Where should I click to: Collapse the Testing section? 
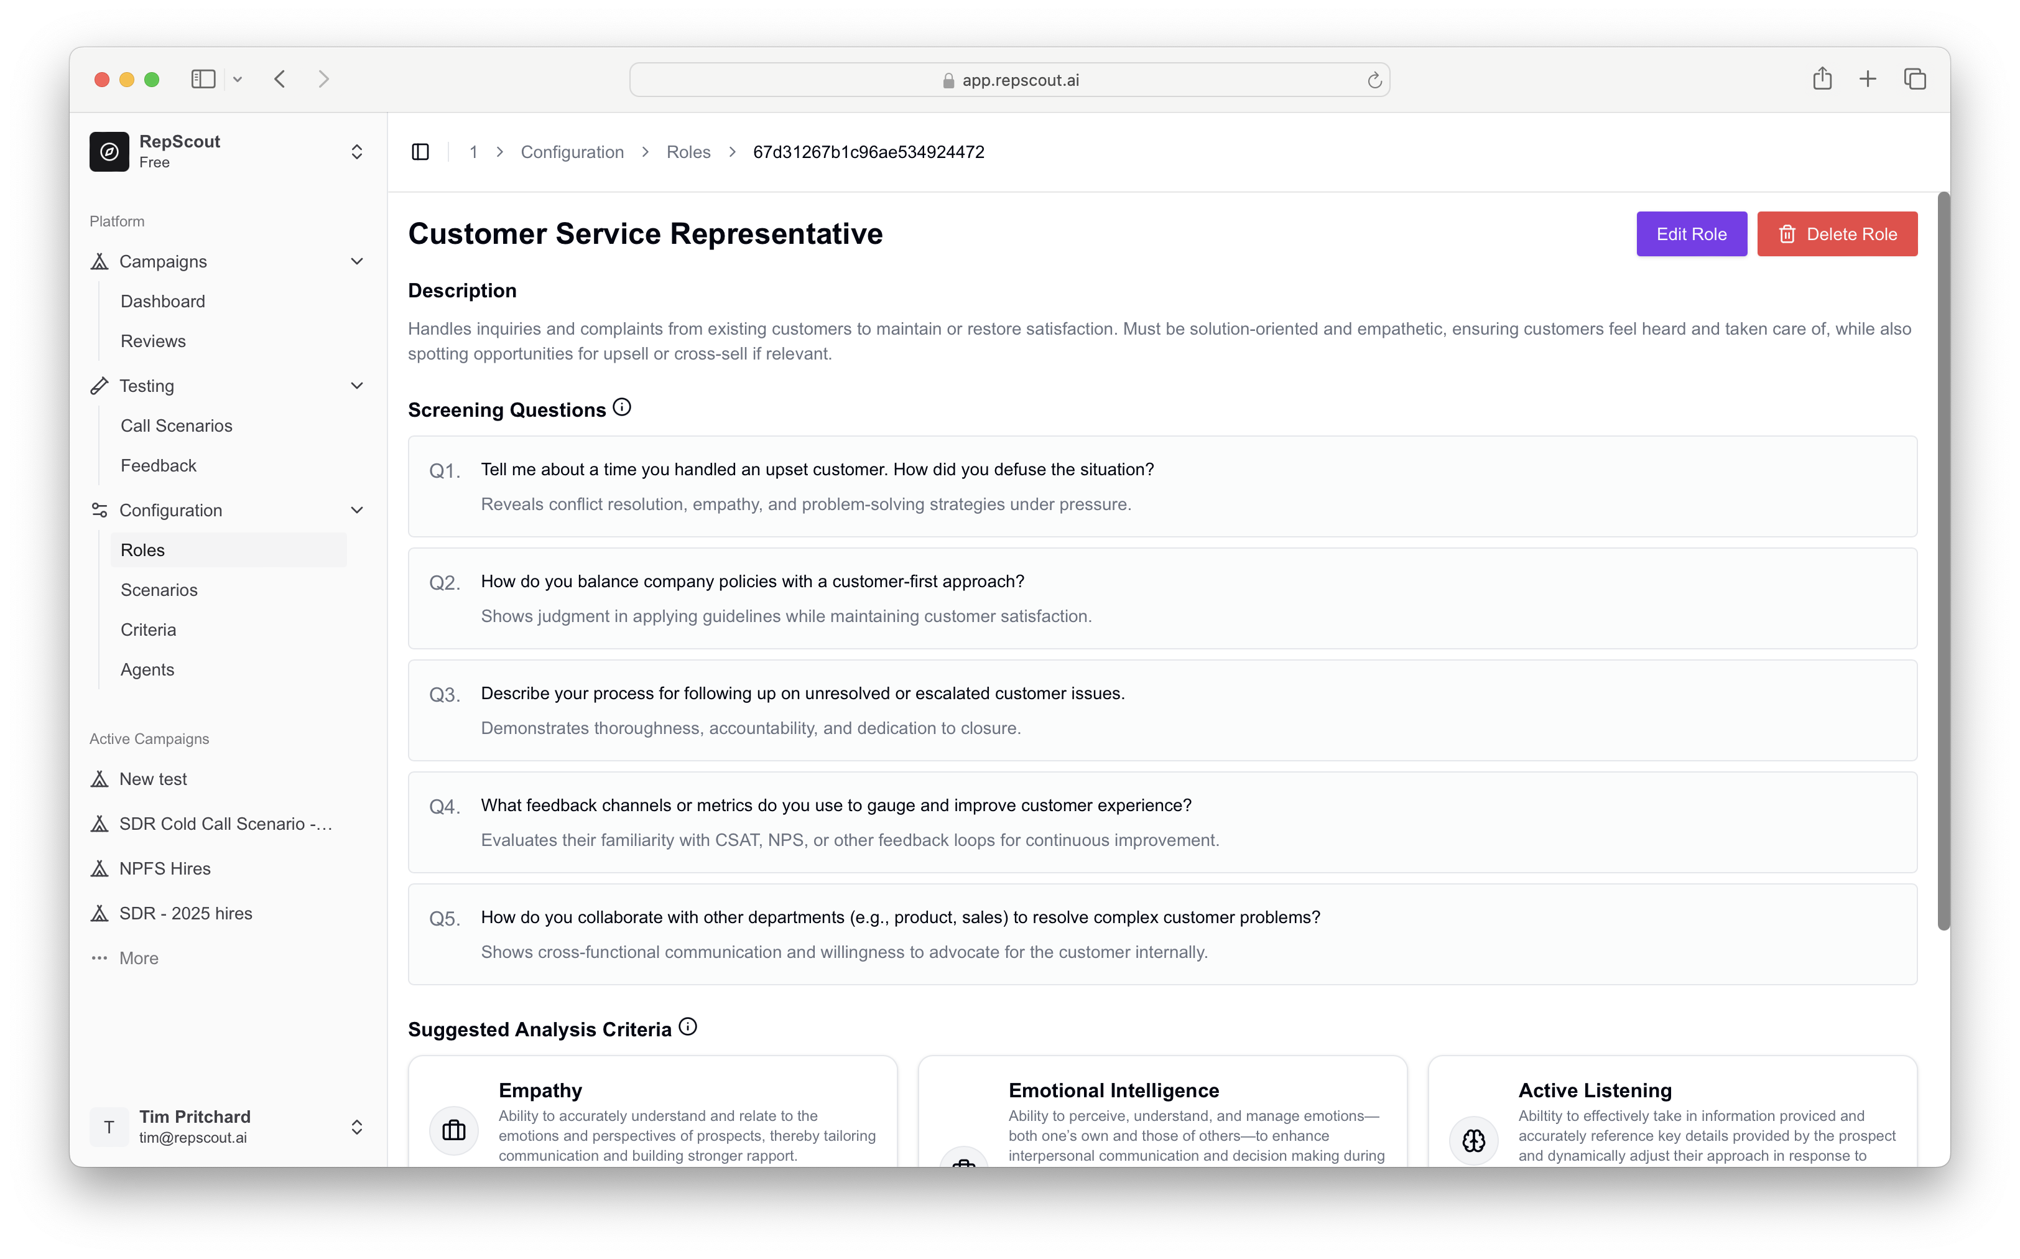pyautogui.click(x=357, y=386)
